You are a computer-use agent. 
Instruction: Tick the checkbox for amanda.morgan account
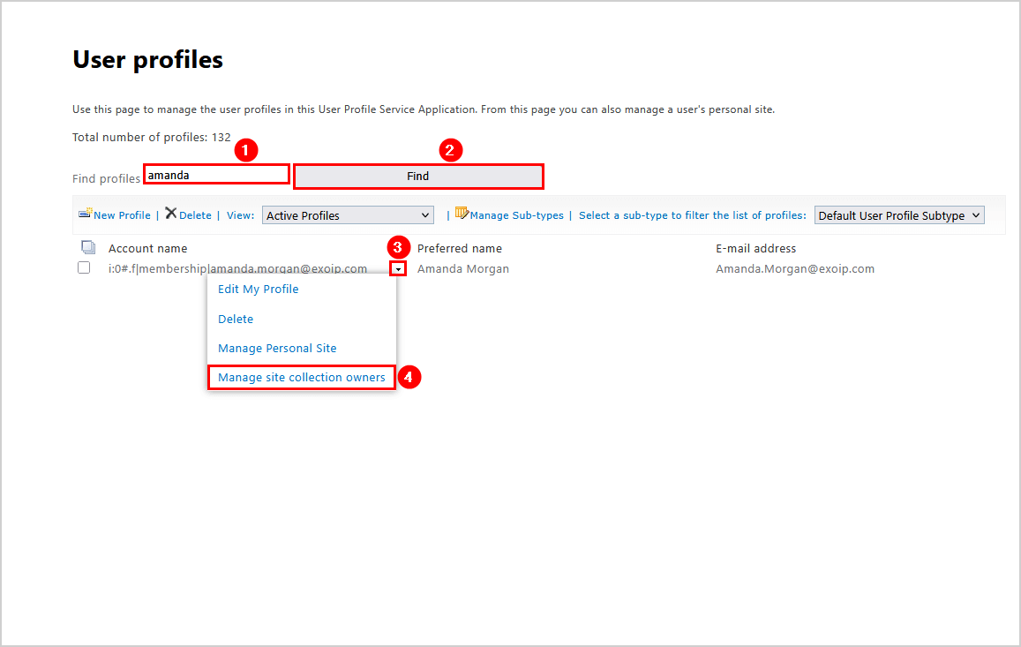(x=84, y=267)
